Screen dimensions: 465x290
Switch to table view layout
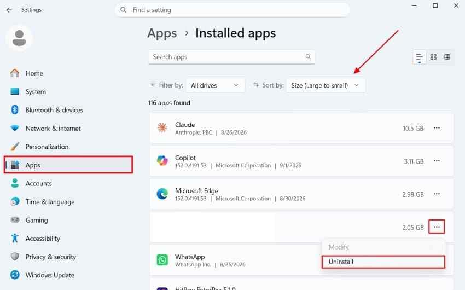pos(447,57)
